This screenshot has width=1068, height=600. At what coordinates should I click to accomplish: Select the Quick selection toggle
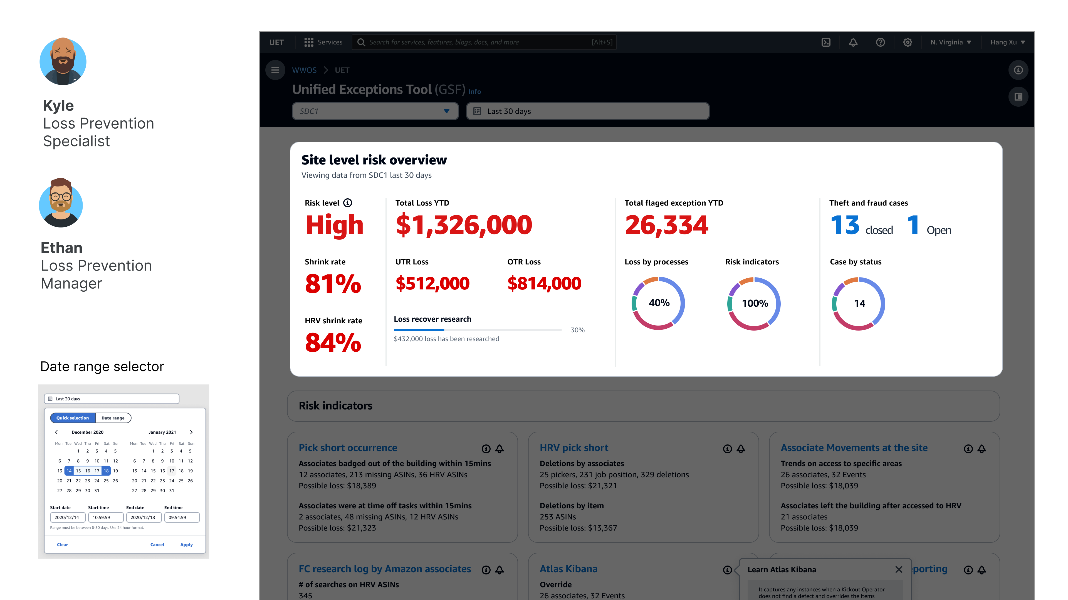pos(73,418)
